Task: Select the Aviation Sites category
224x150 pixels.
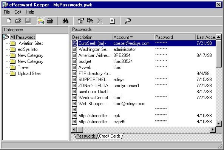Action: pos(31,43)
